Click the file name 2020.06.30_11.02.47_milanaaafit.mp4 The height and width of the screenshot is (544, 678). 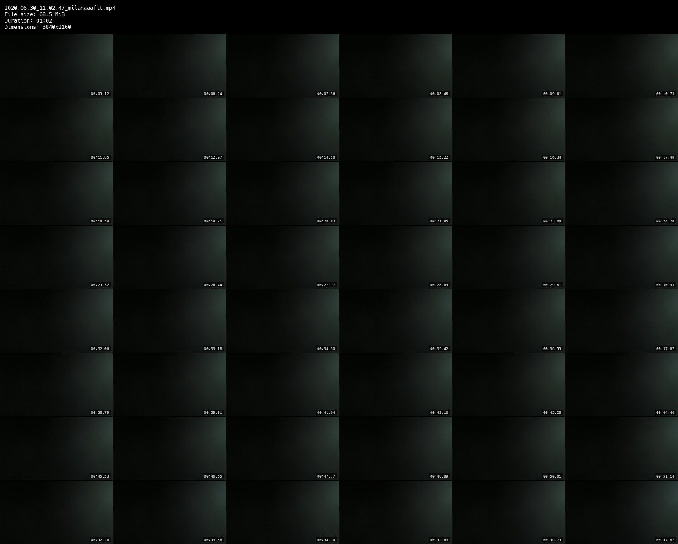point(60,8)
